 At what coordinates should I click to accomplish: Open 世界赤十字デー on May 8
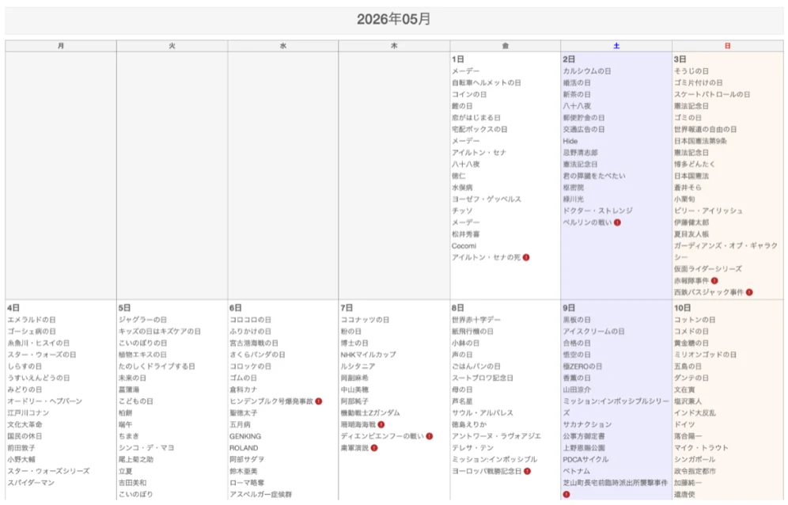[x=476, y=320]
